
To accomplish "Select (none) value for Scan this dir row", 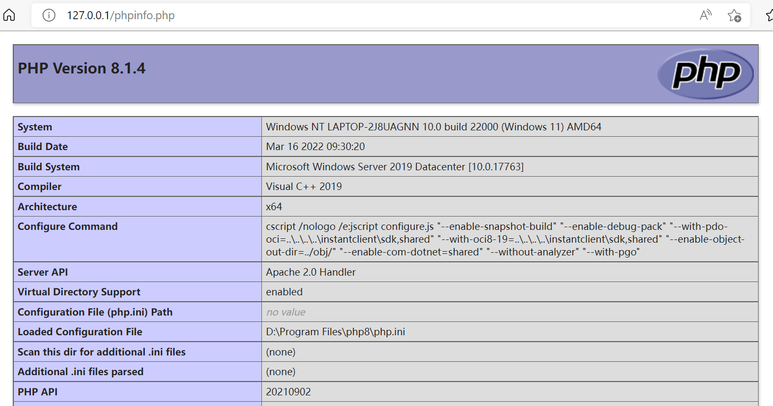I will pos(281,352).
